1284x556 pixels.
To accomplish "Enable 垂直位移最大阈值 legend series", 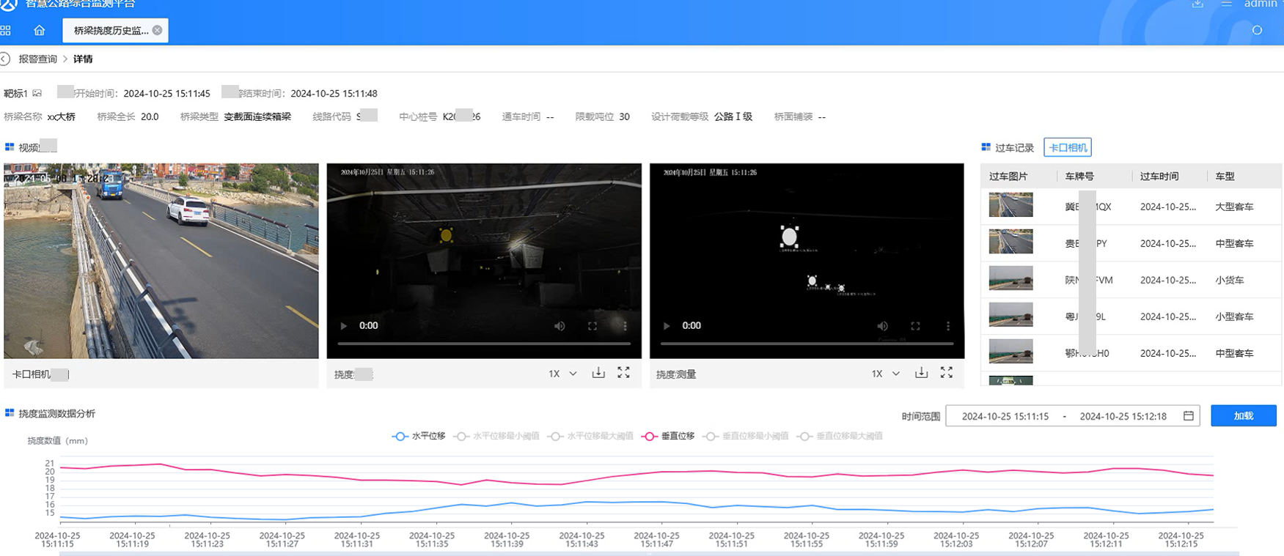I will click(x=840, y=437).
